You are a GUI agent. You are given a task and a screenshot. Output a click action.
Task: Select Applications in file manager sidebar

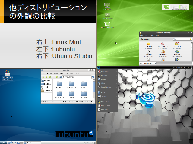click(x=46, y=91)
